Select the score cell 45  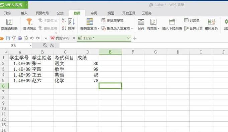click(88, 75)
